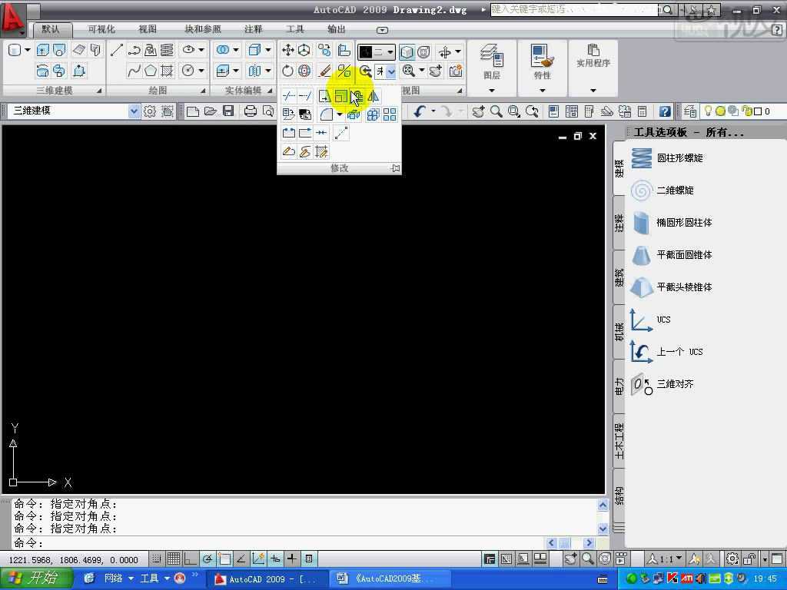
Task: Open the Workspace Settings gear icon
Action: pos(150,111)
